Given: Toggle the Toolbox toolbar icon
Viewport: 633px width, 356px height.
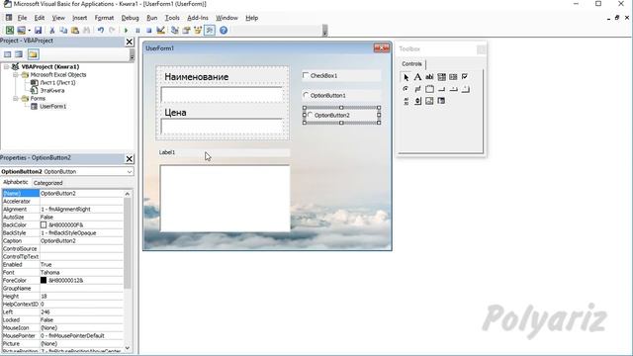Looking at the screenshot, I should (210, 31).
